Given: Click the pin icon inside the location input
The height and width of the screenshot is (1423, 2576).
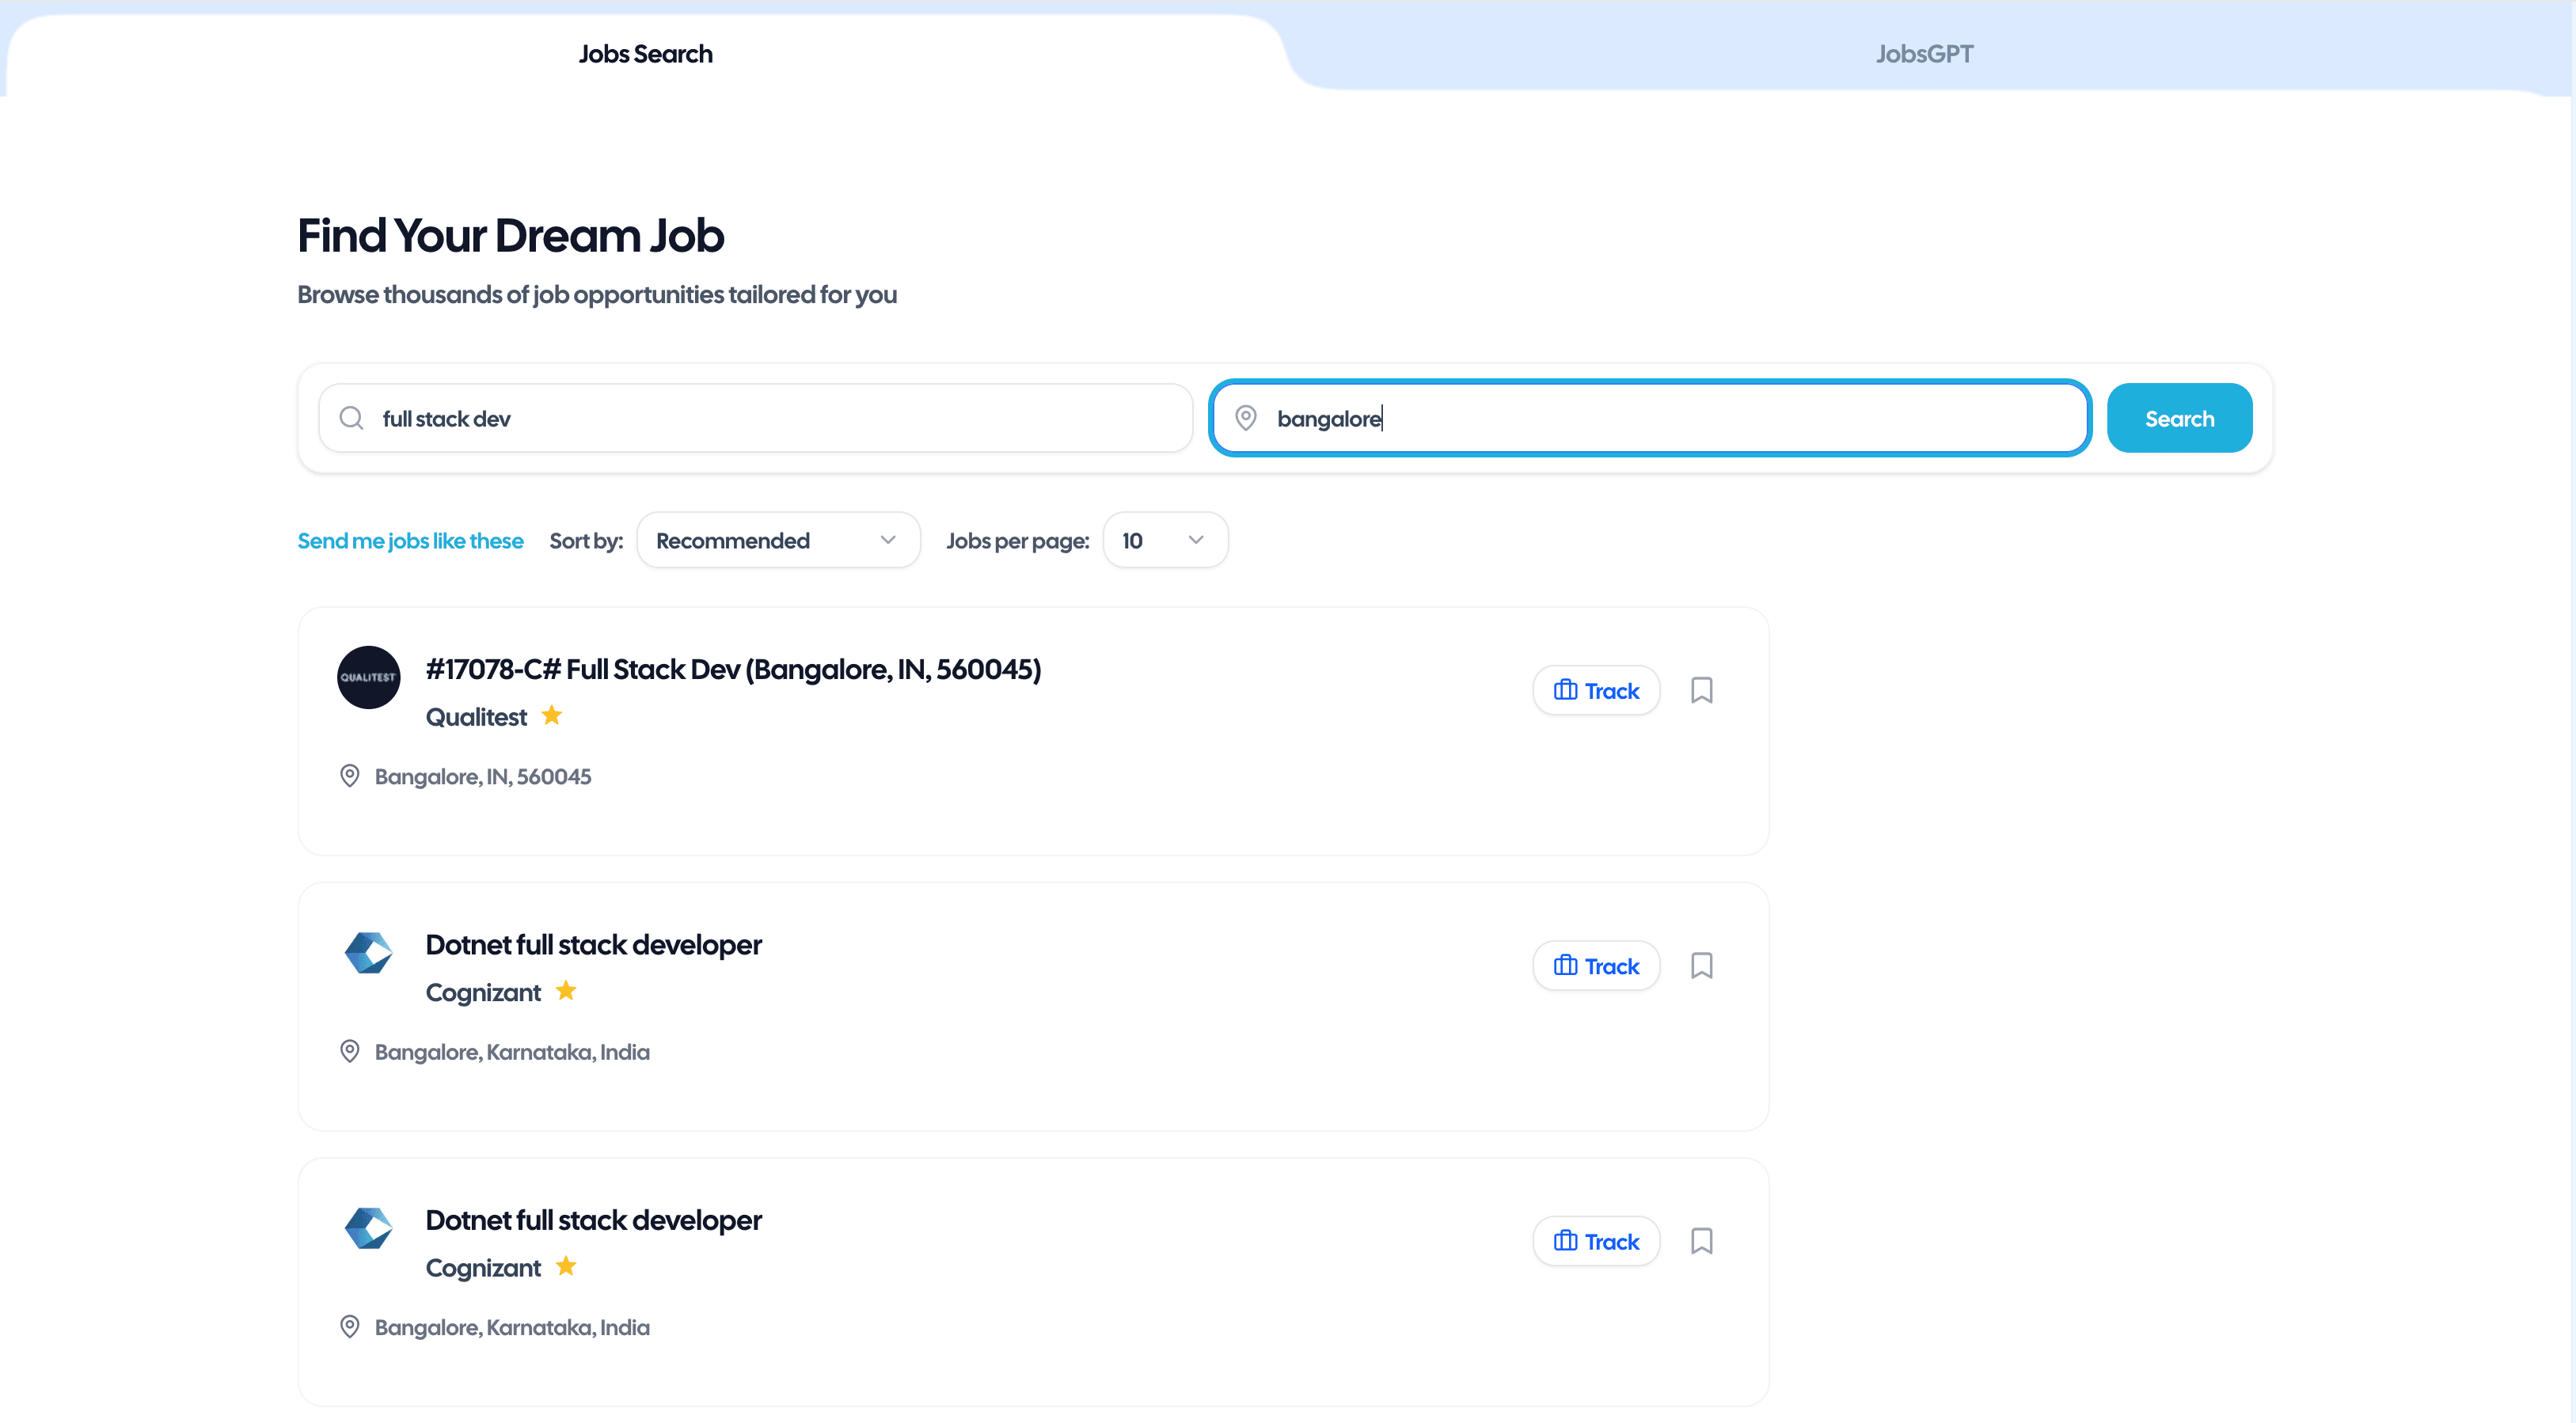Looking at the screenshot, I should click(x=1246, y=418).
